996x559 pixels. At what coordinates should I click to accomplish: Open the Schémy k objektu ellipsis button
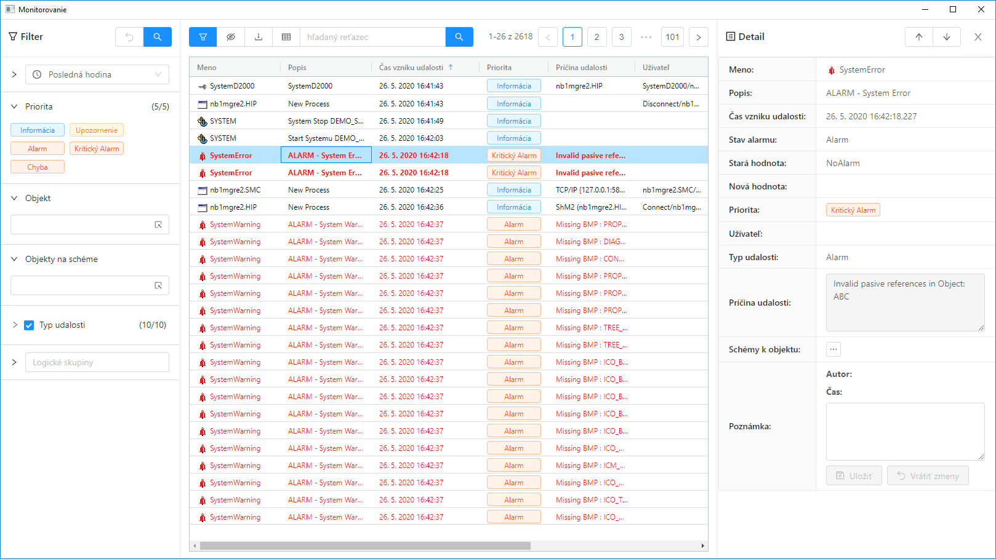click(833, 349)
